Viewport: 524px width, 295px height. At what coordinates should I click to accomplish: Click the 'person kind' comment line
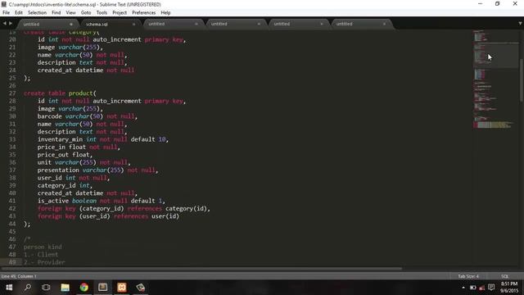(x=43, y=247)
